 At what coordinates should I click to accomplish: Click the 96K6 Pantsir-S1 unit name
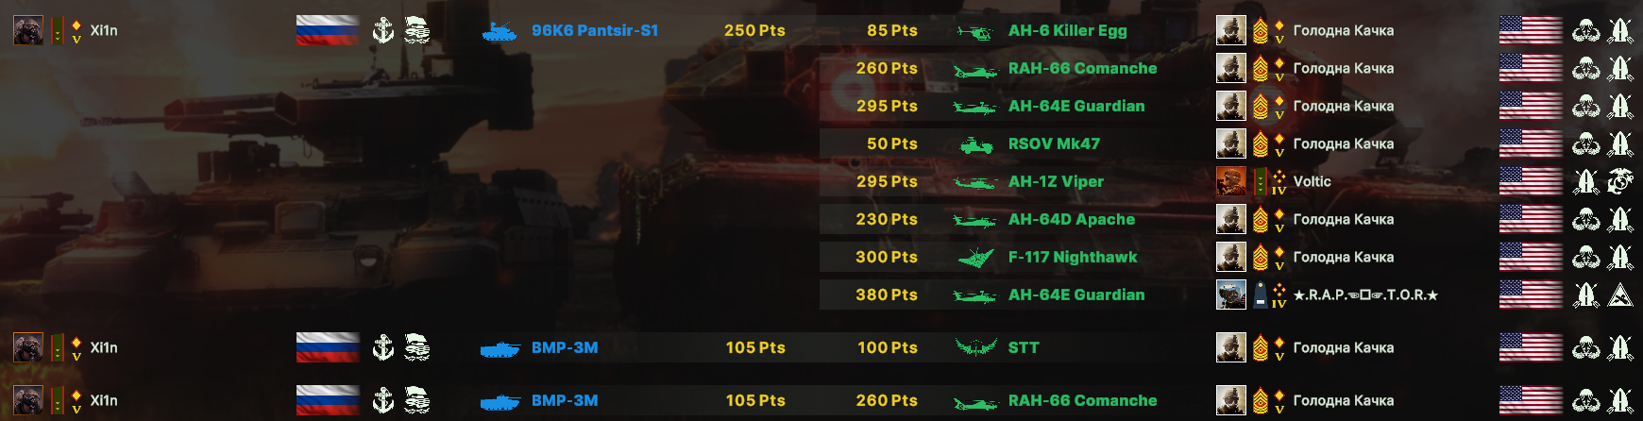(x=595, y=30)
